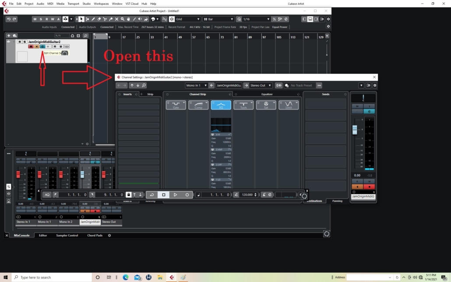Open Channel Settings setup gear
Viewport: 451px width, 282px height.
pos(375,85)
